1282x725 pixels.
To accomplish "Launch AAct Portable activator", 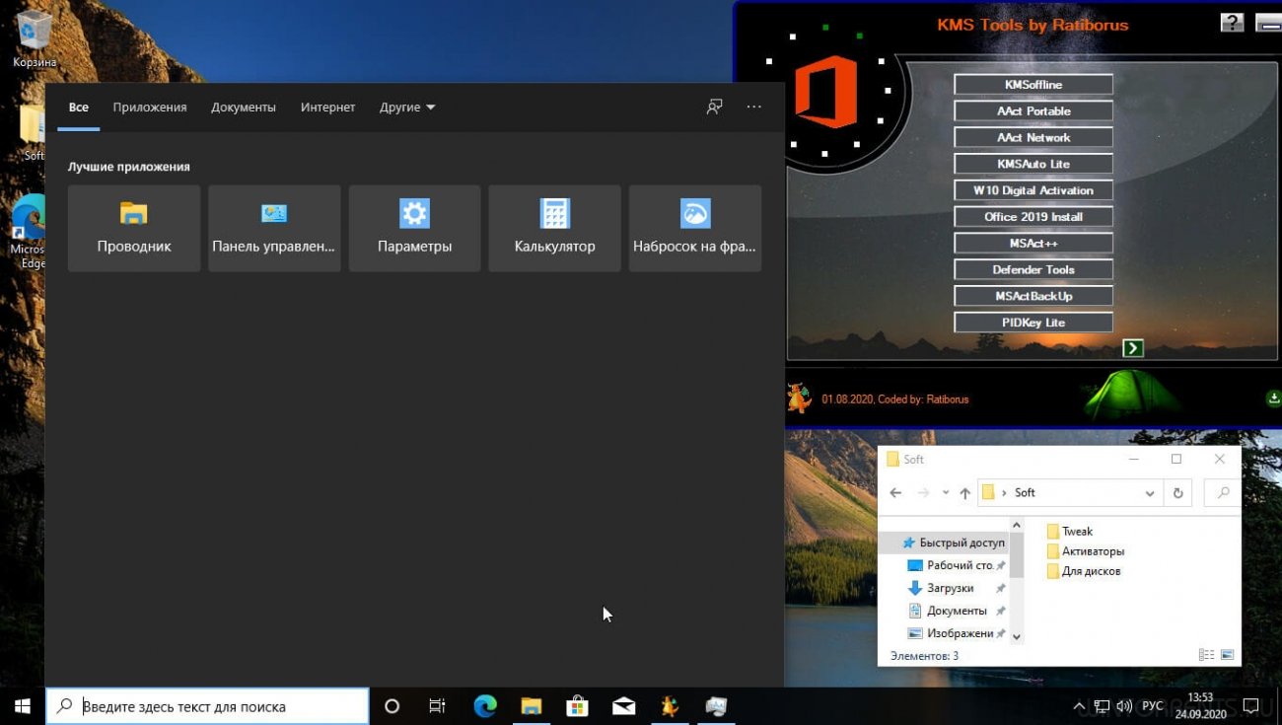I will (x=1033, y=111).
